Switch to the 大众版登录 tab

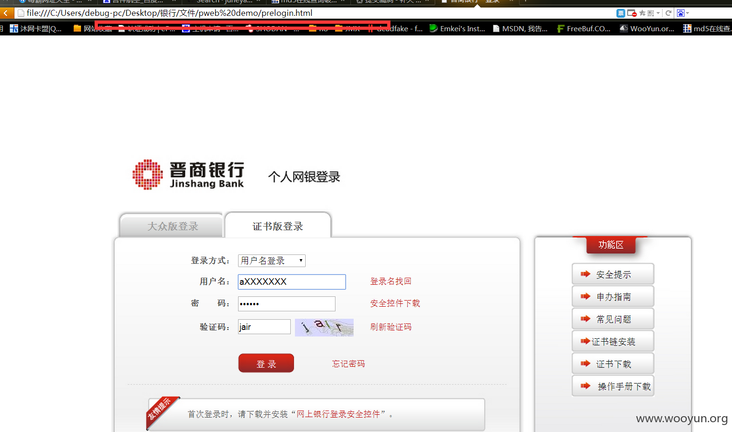[171, 226]
